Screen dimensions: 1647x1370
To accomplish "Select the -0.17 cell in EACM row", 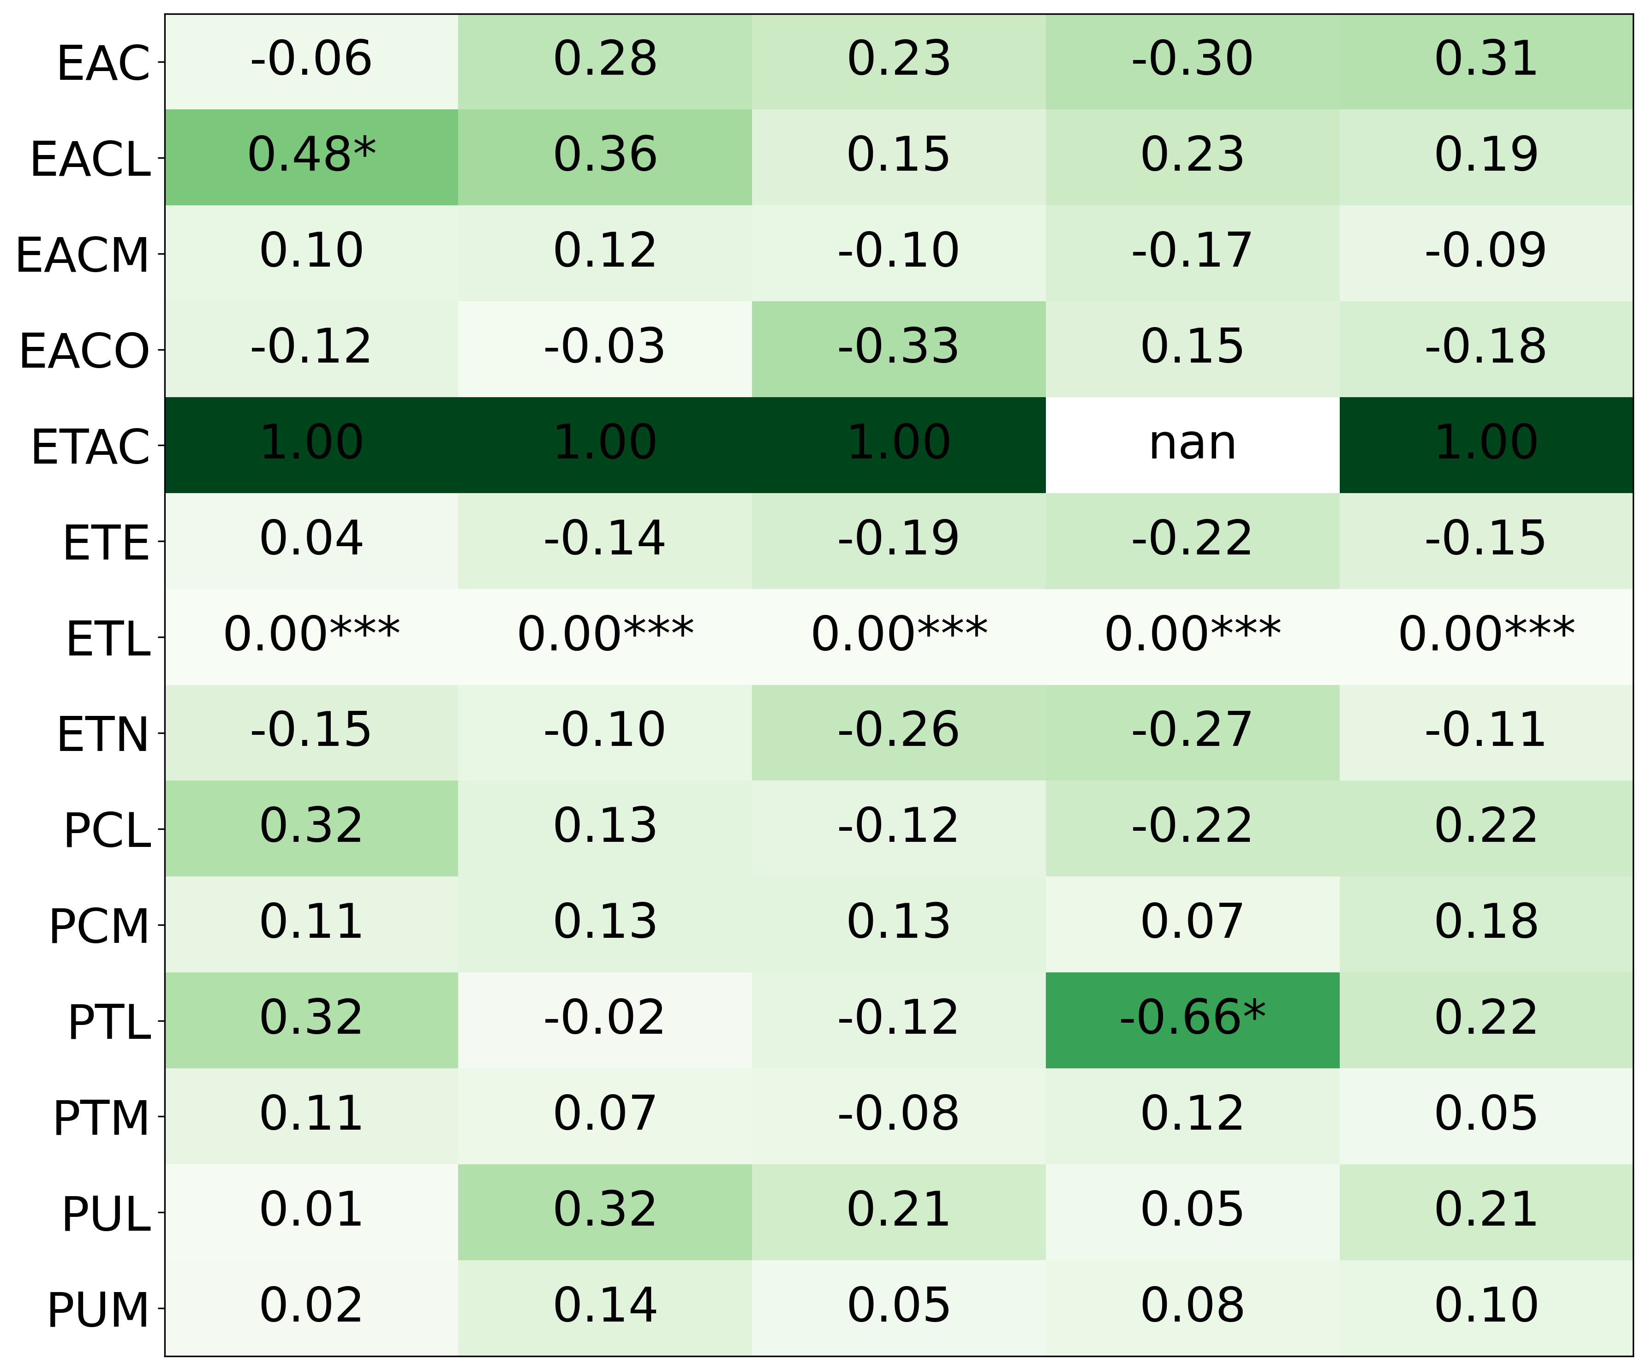I will [1192, 252].
